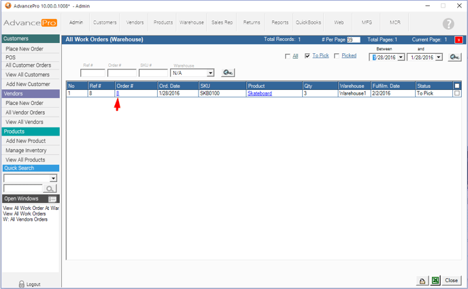Uncheck the To Pick filter checkbox
Screen dimensions: 468x289
tap(307, 57)
